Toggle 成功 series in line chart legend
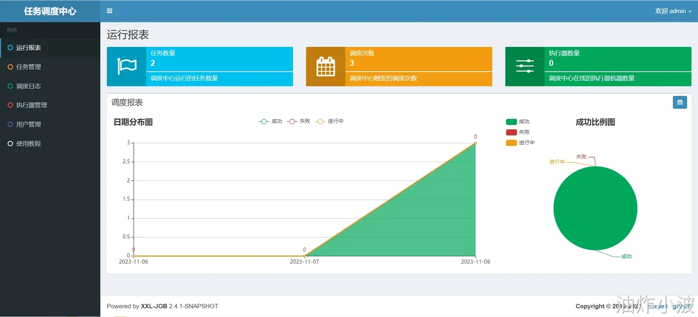Viewport: 698px width, 317px height. pos(270,121)
